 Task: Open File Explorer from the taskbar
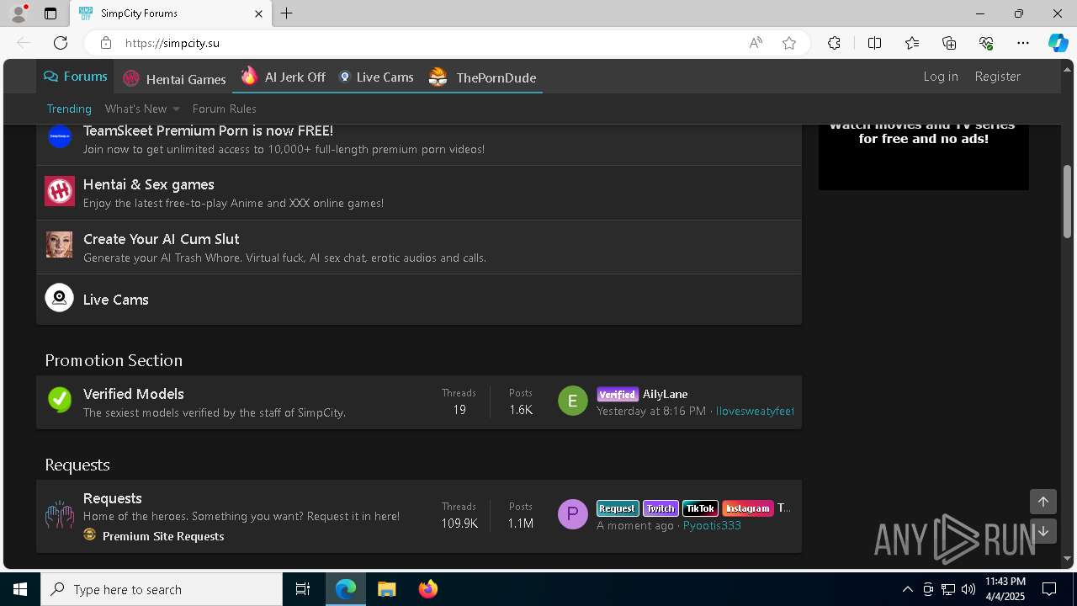[386, 589]
